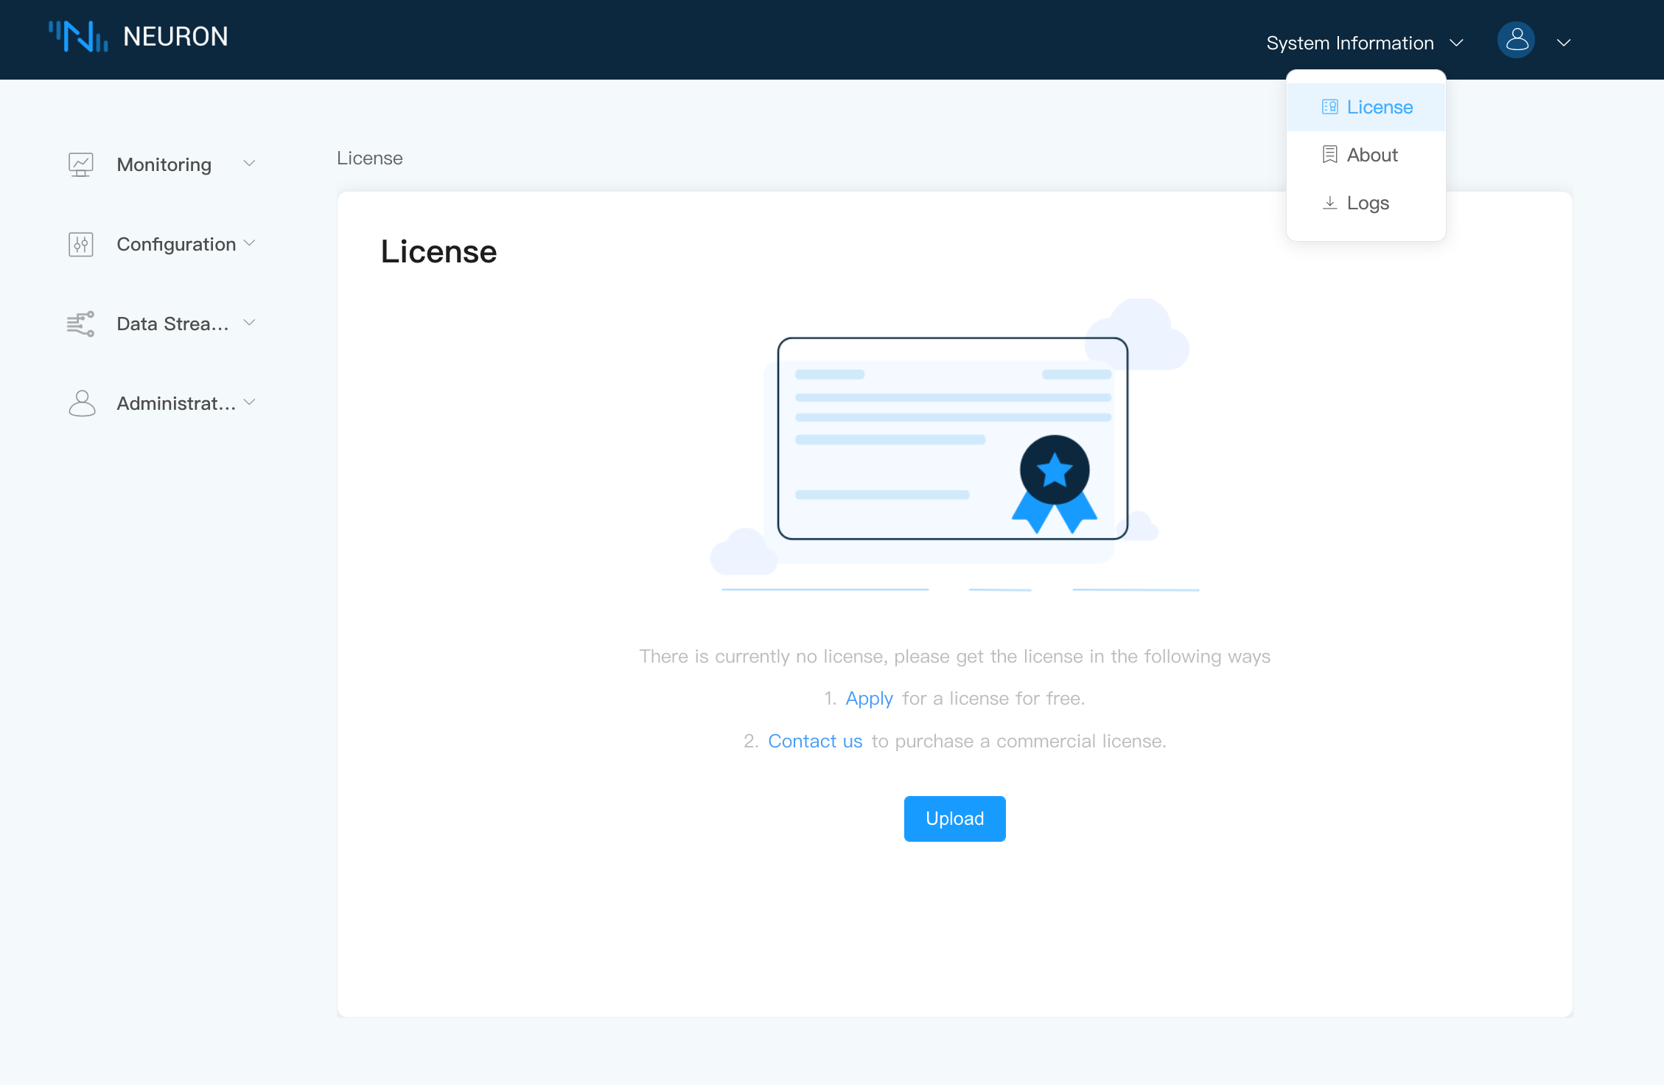Expand the Data Streams section
Image resolution: width=1664 pixels, height=1085 pixels.
tap(249, 323)
